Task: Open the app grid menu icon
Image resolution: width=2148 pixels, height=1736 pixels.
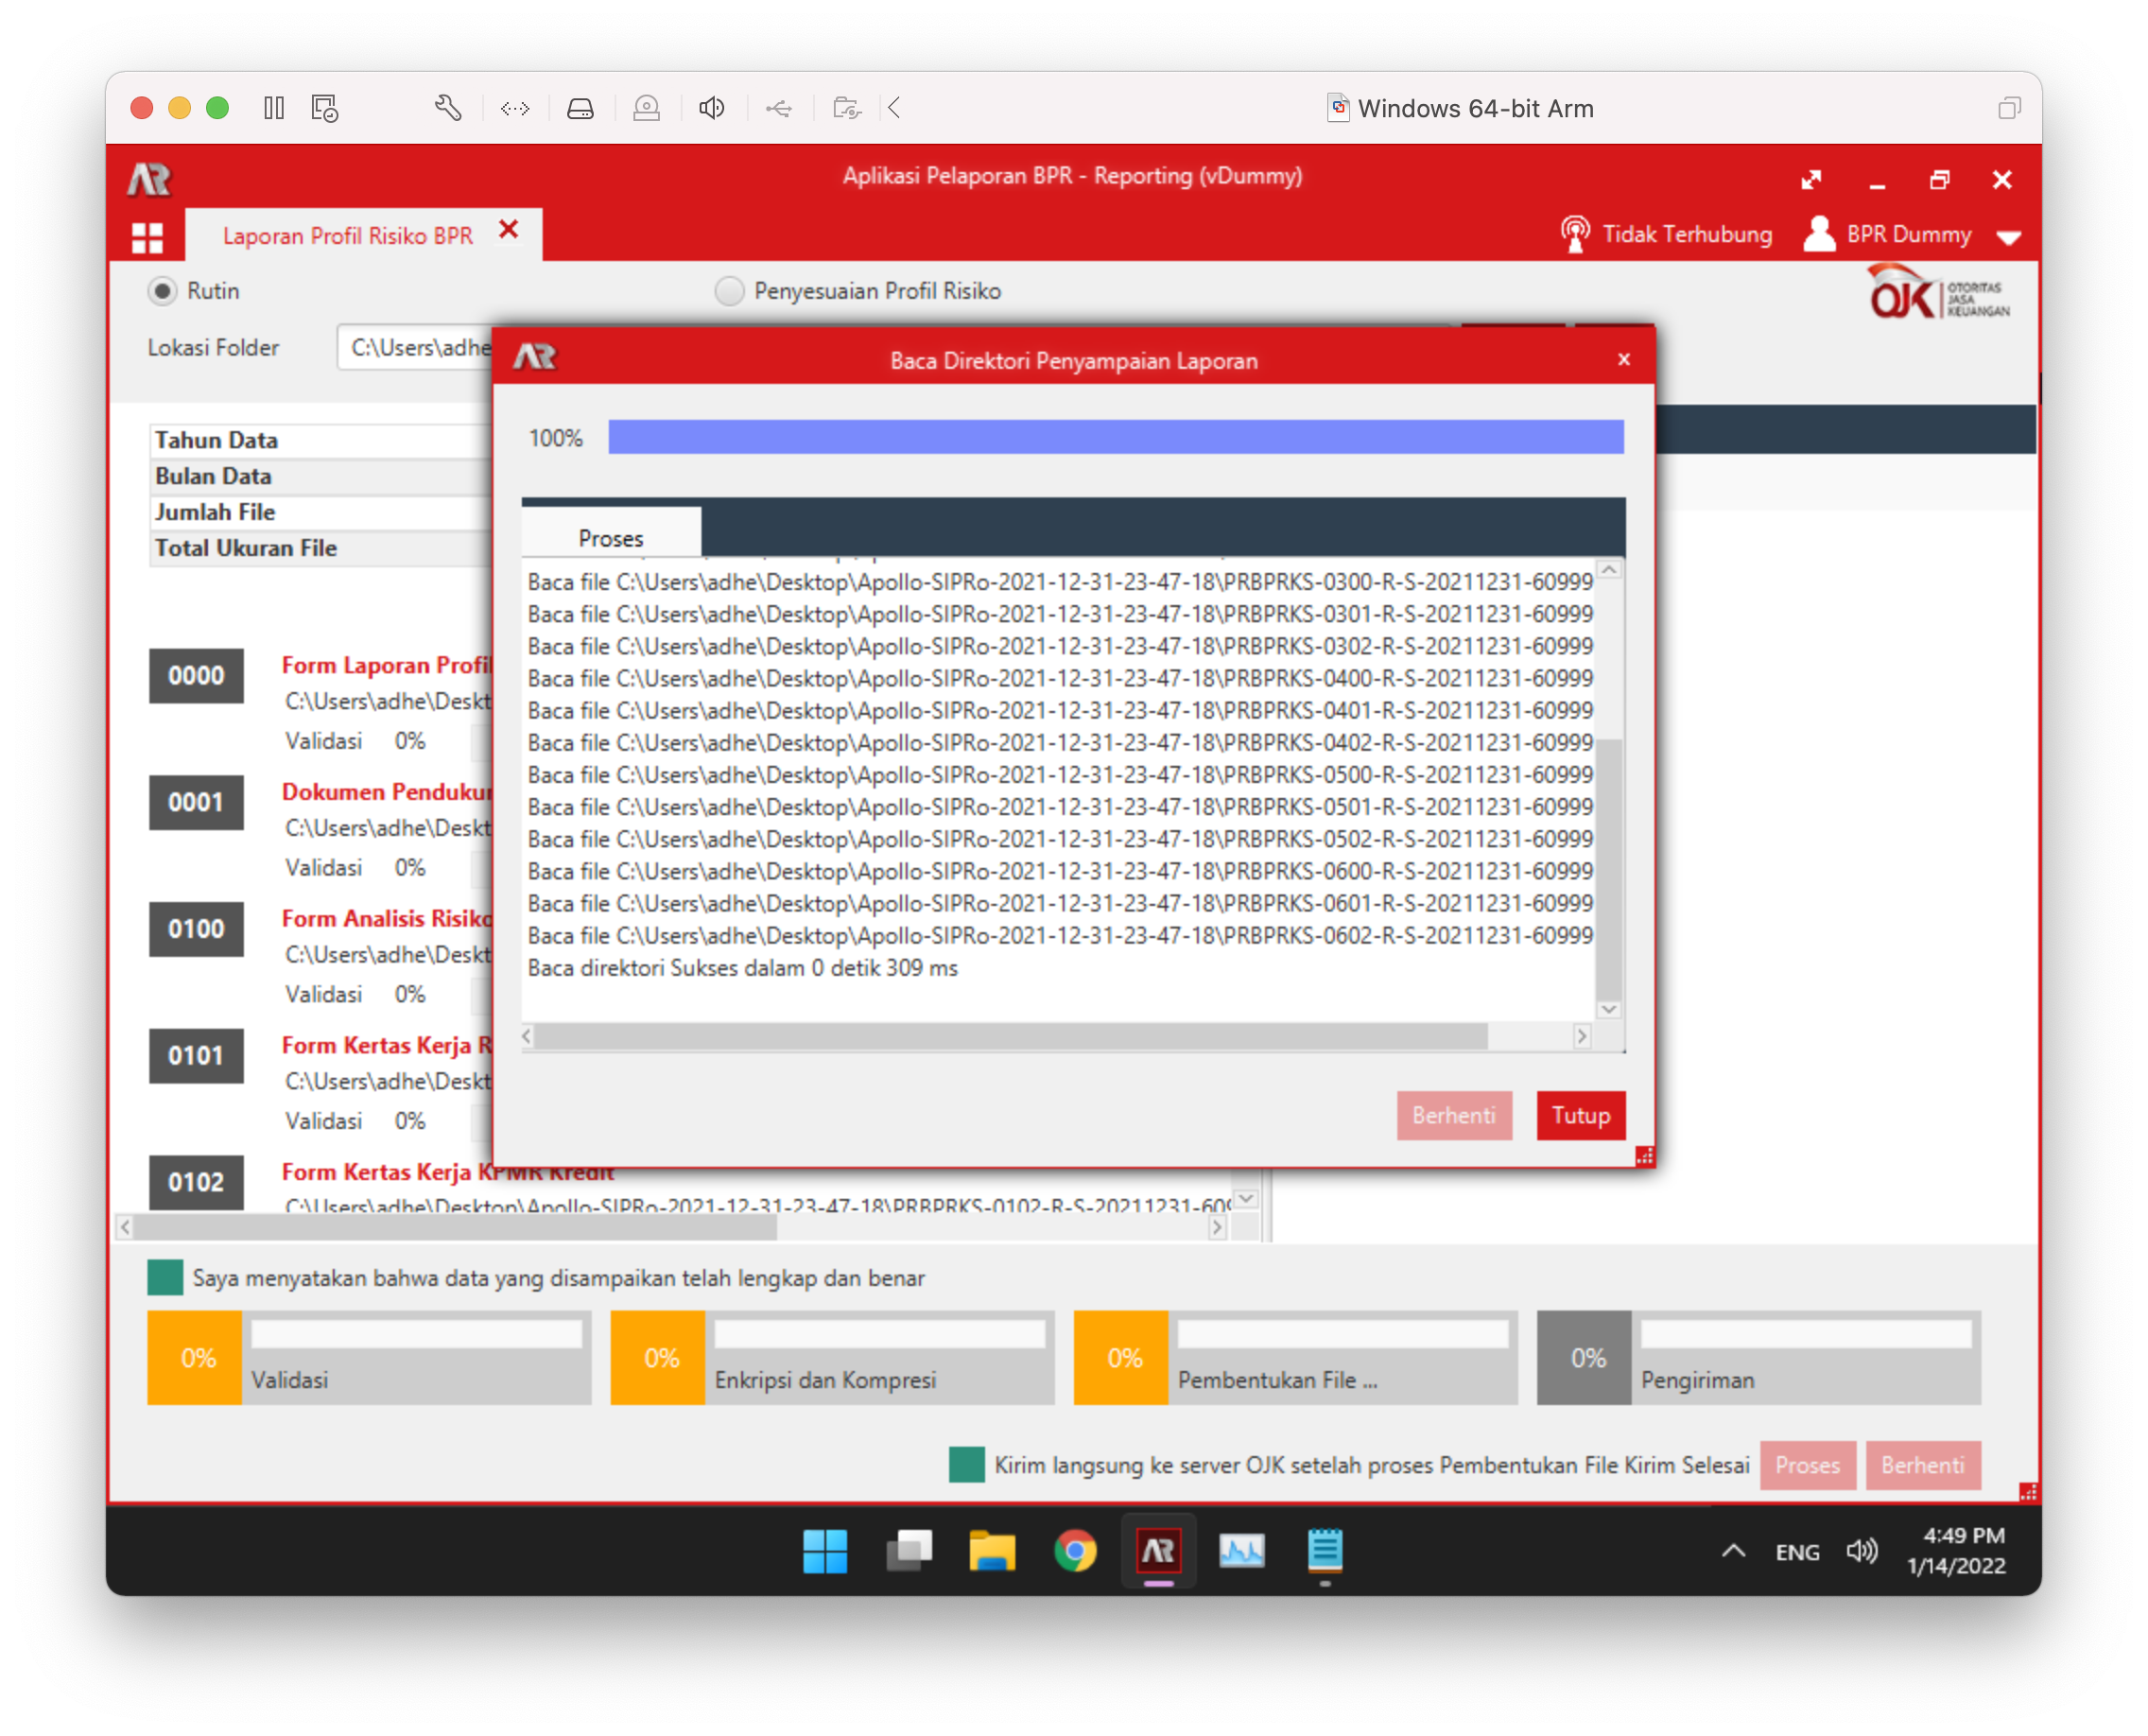Action: tap(147, 237)
